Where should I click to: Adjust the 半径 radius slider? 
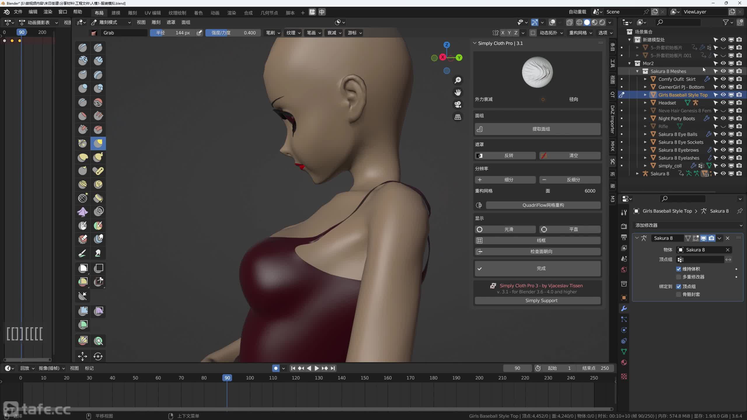(x=173, y=33)
